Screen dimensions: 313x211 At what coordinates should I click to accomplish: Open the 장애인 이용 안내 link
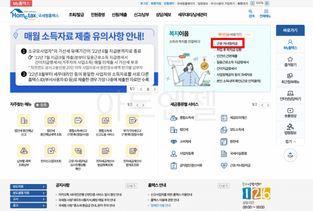(160, 205)
